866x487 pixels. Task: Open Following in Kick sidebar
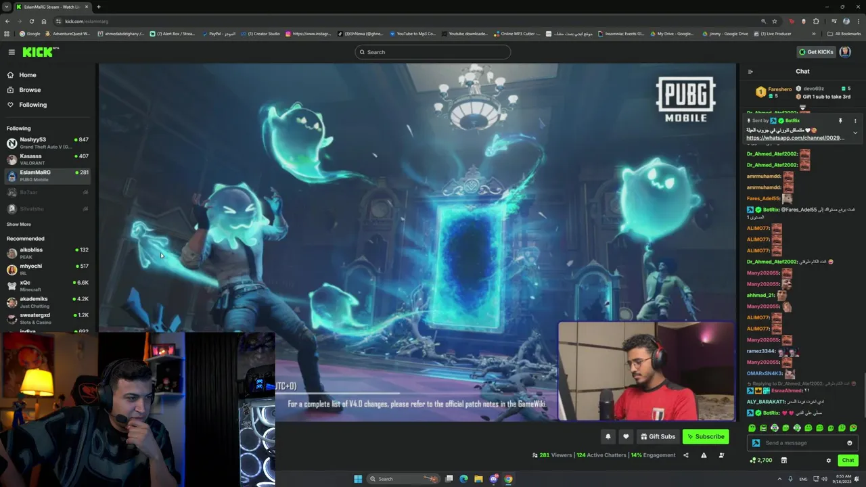[27, 105]
